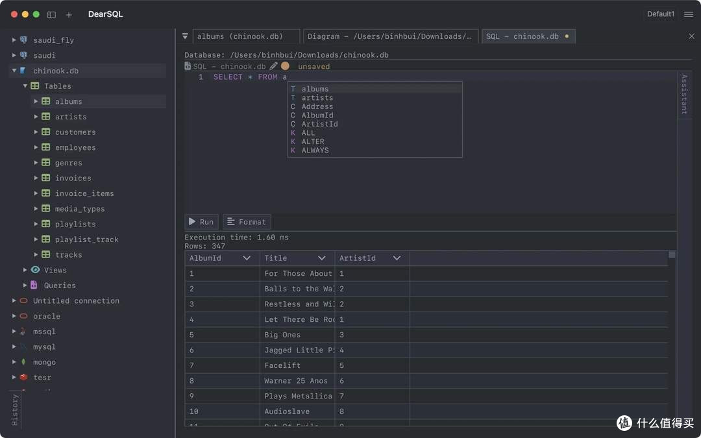Toggle the sidebar panel icon
The width and height of the screenshot is (701, 438).
[51, 15]
